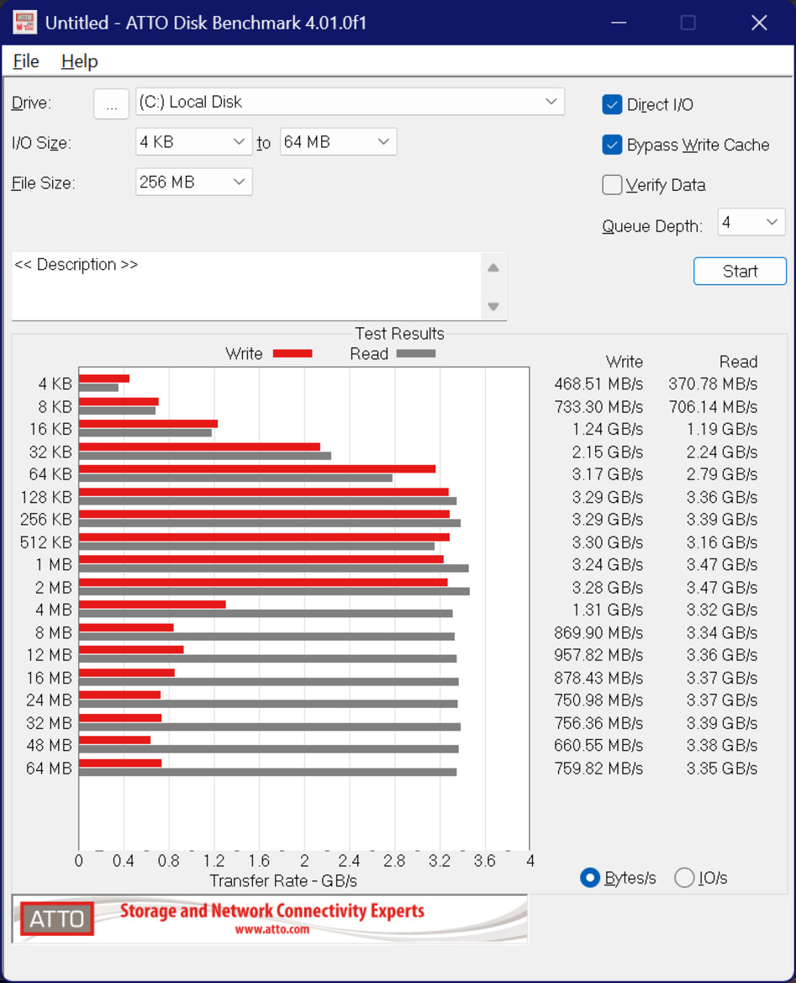Click the 370.78 MB/s read value

[x=713, y=383]
